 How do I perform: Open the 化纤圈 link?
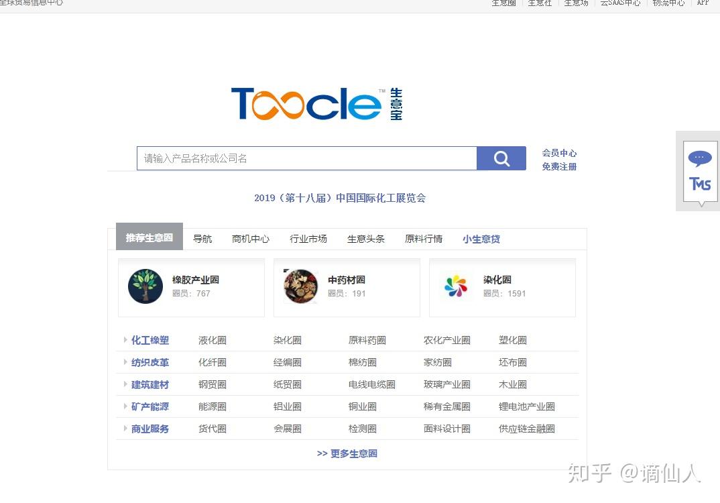(x=212, y=362)
